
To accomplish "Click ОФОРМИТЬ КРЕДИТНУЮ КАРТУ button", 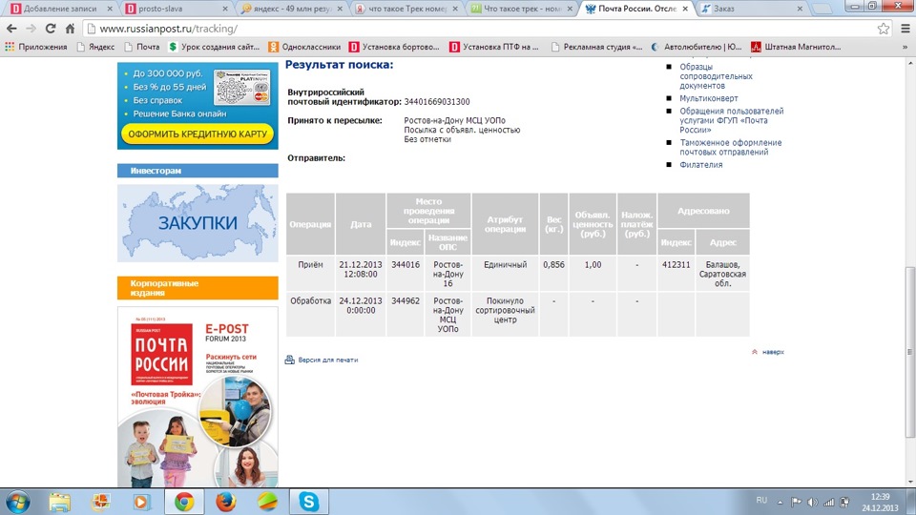I will [x=198, y=134].
